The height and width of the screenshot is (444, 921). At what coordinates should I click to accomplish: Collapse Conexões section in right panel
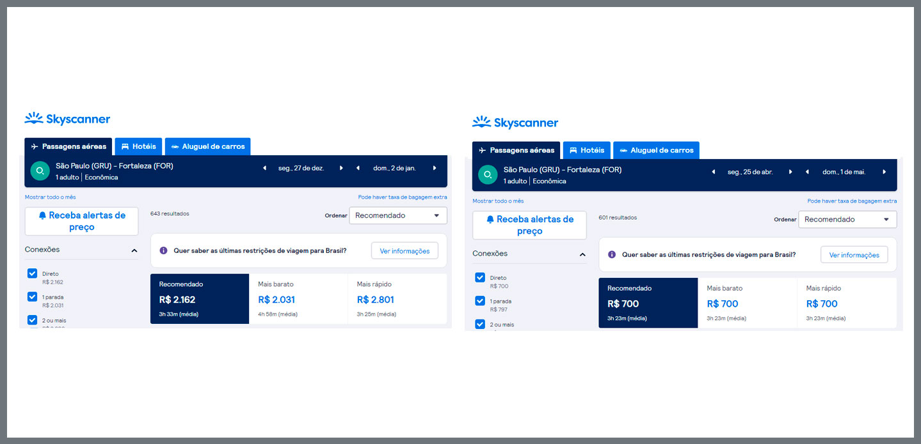click(582, 254)
